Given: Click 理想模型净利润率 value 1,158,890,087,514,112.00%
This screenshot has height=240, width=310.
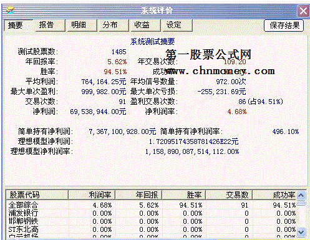Looking at the screenshot, I should pyautogui.click(x=192, y=151).
